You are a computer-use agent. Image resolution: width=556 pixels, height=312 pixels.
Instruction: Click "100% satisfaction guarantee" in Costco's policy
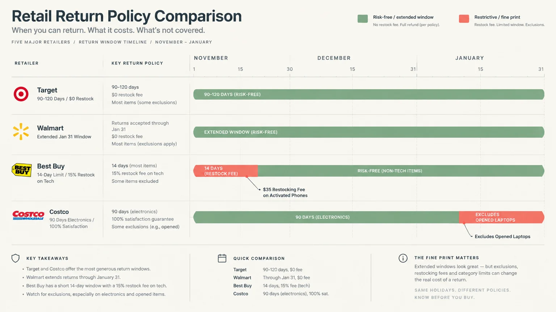(x=143, y=219)
